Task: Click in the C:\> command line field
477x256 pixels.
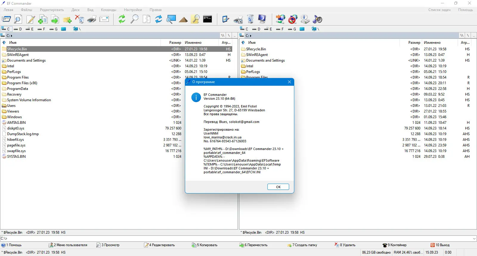Action: 236,238
